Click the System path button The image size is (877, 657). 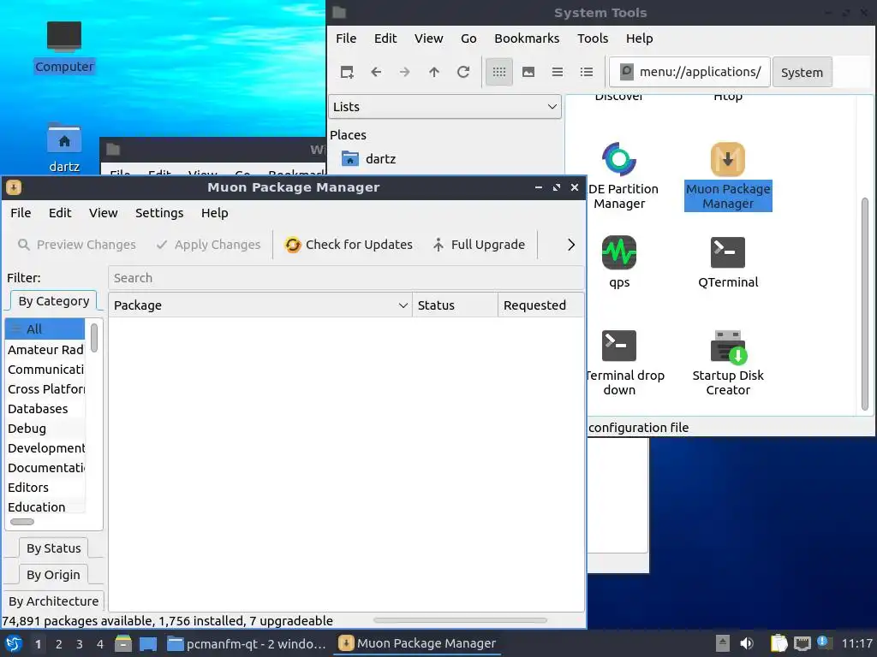(802, 72)
